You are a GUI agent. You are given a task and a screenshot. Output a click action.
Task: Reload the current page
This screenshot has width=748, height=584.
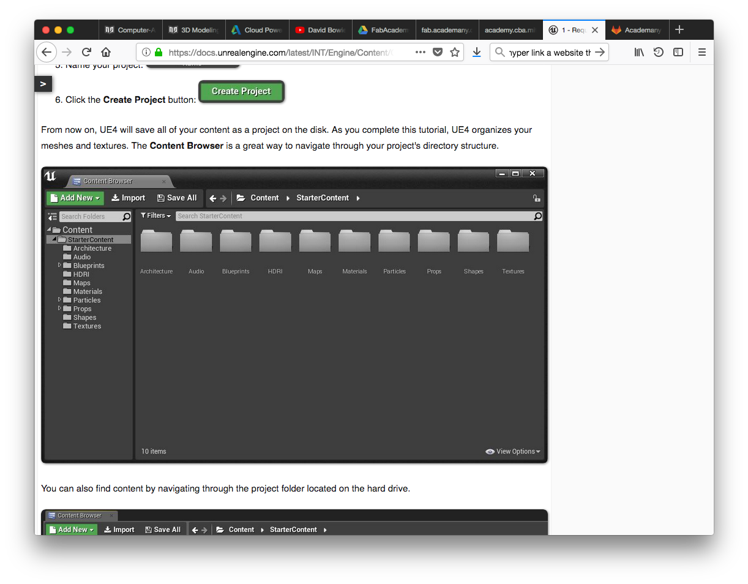86,53
